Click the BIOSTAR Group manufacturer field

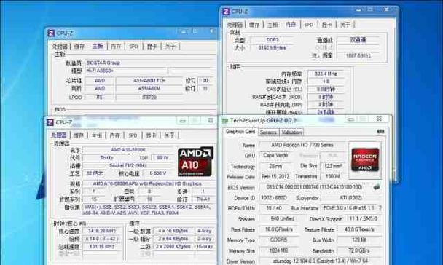[149, 63]
